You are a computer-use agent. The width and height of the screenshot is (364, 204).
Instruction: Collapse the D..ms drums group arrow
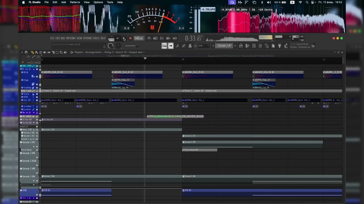(x=34, y=69)
